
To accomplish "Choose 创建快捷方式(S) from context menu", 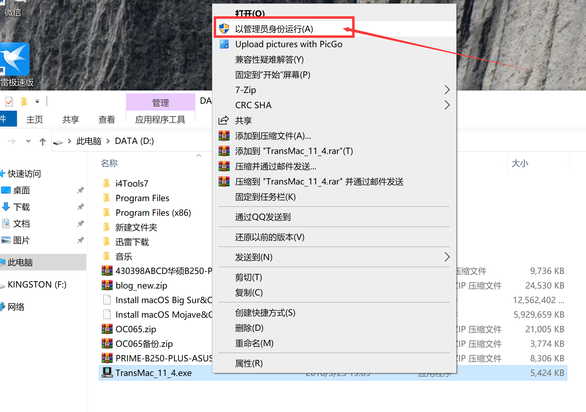I will [x=334, y=312].
